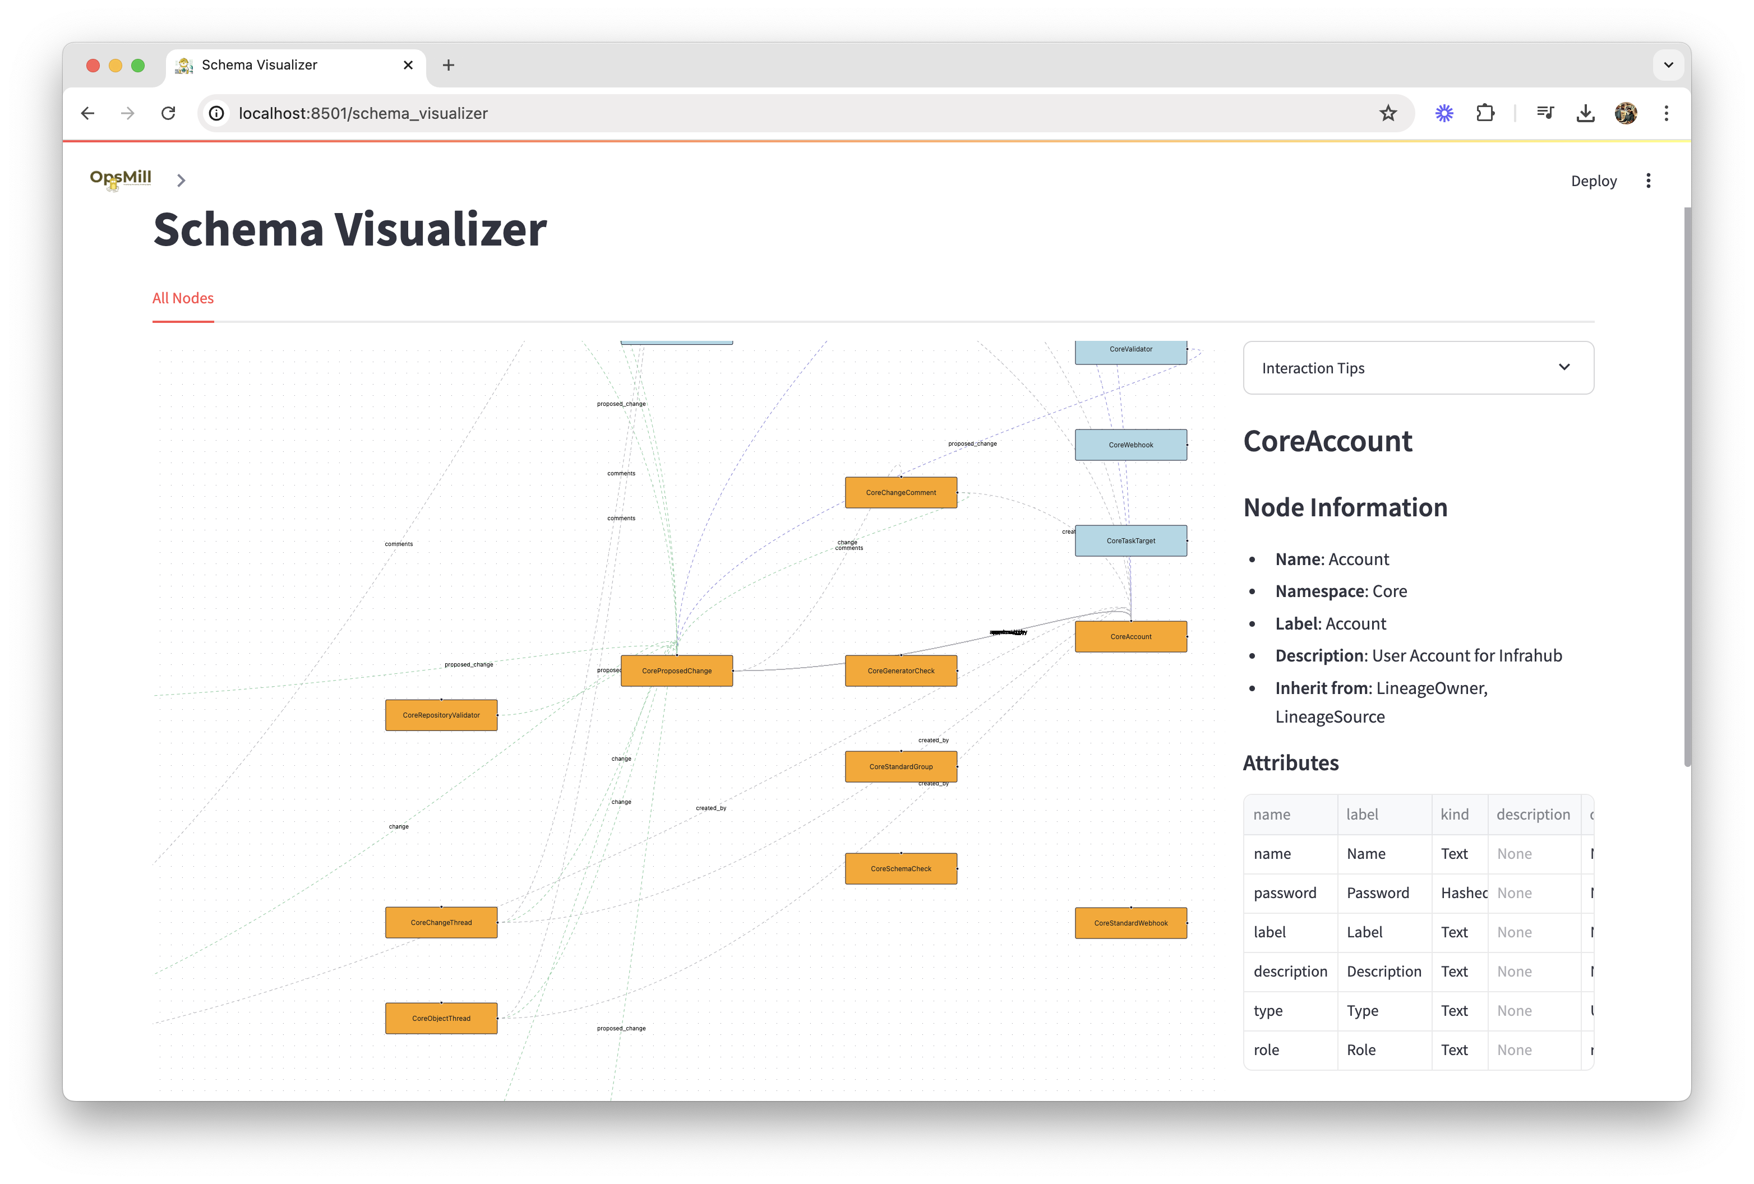Click the breadcrumb chevron next to OpsMill
This screenshot has width=1754, height=1184.
click(x=181, y=181)
